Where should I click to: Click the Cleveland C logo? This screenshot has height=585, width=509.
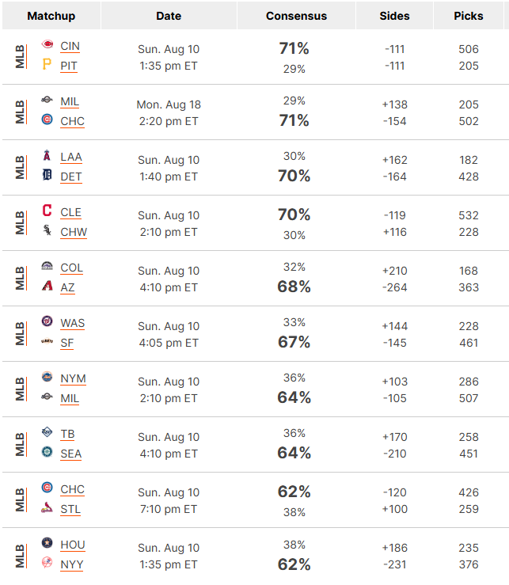(x=47, y=211)
